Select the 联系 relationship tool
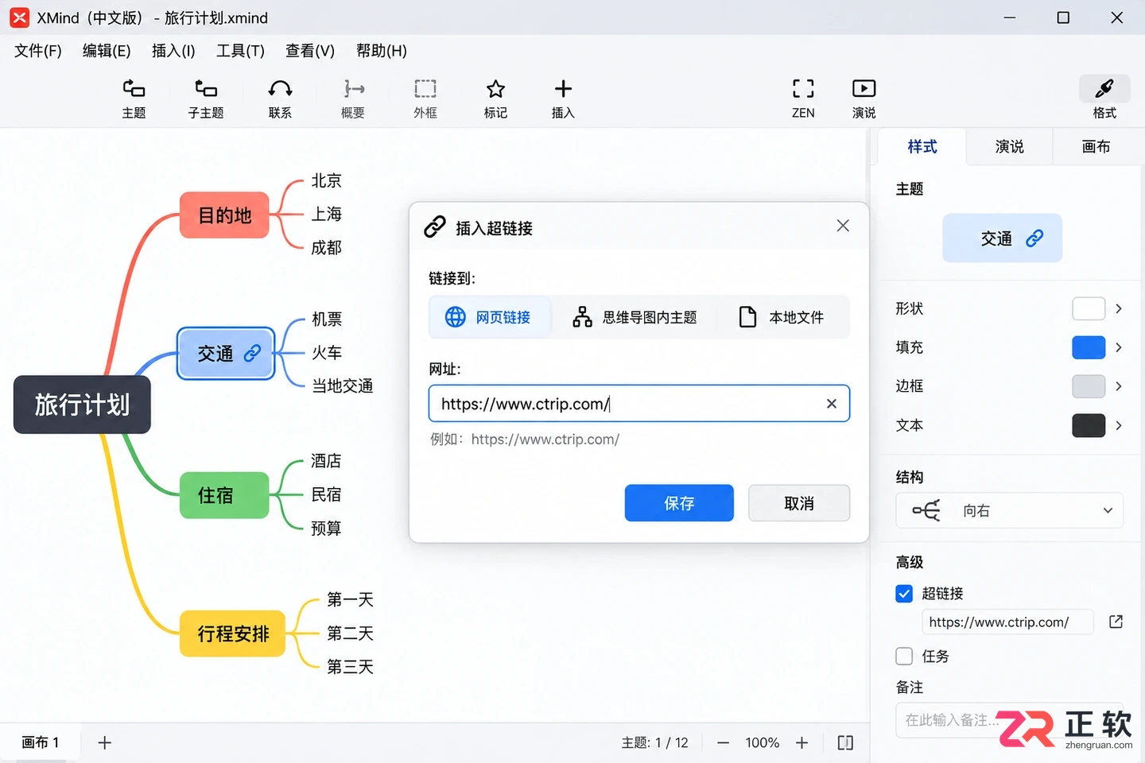 coord(280,99)
